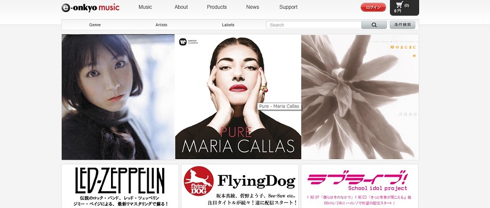Open the Music menu

pyautogui.click(x=145, y=7)
